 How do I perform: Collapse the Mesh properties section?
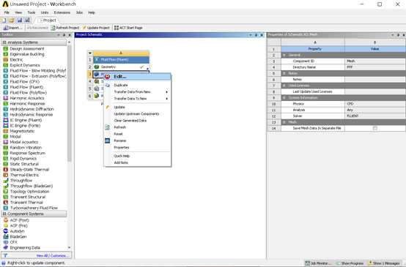point(284,122)
